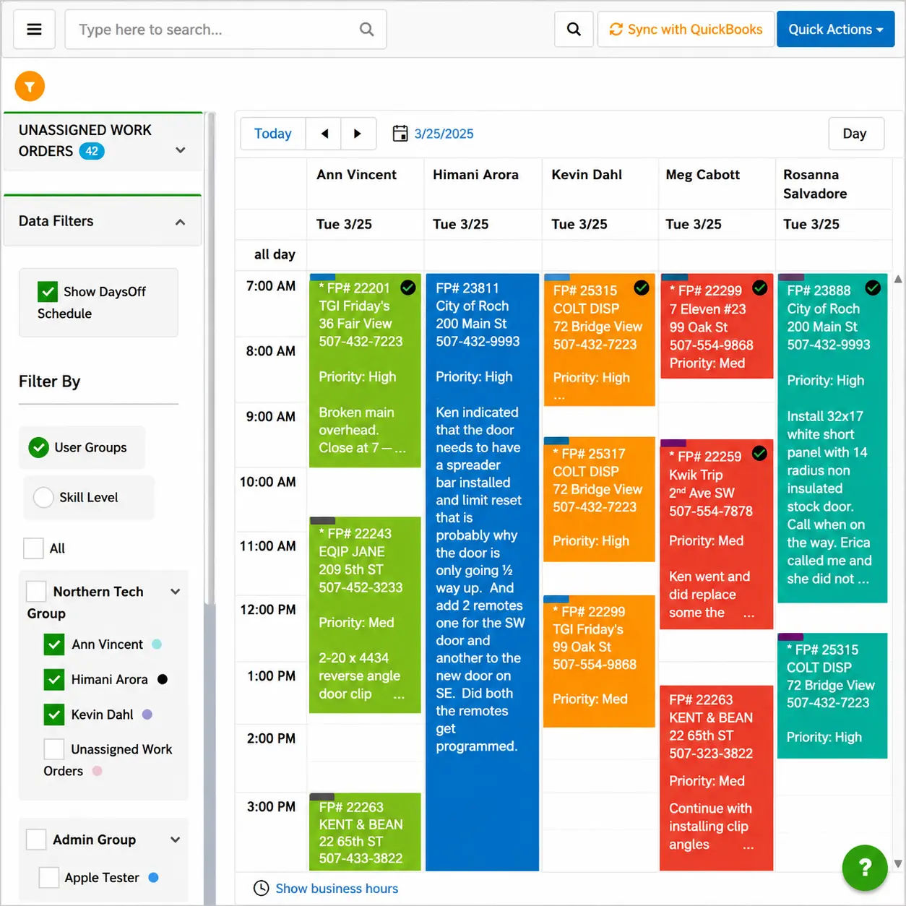
Task: Open Meg Cabott's FP# 22263 KENT & BEAN appointment
Action: [x=716, y=778]
